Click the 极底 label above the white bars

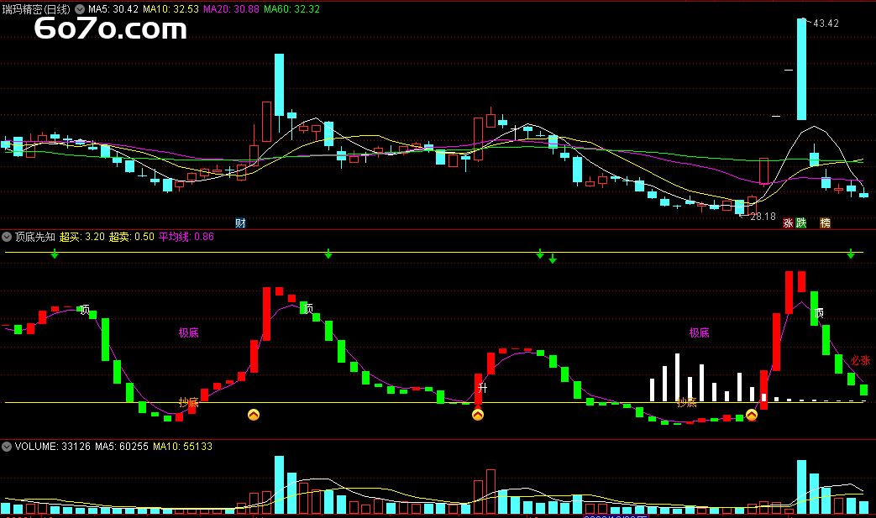700,332
